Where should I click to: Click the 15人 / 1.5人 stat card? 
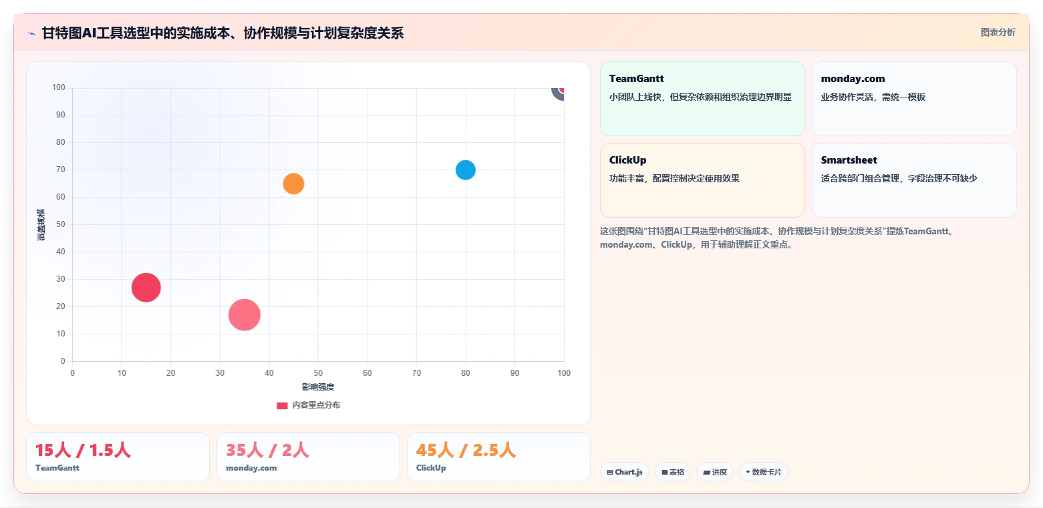click(x=118, y=457)
